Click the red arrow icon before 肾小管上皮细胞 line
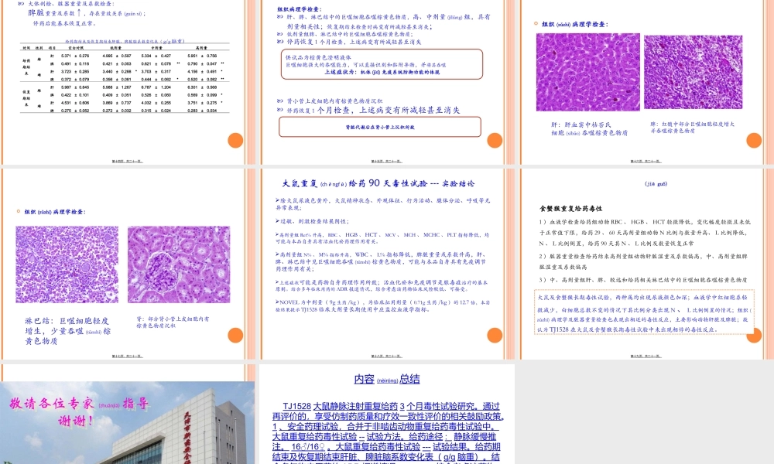This screenshot has height=464, width=774. coord(279,99)
